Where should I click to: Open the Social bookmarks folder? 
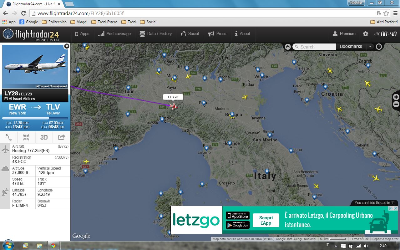tap(148, 22)
